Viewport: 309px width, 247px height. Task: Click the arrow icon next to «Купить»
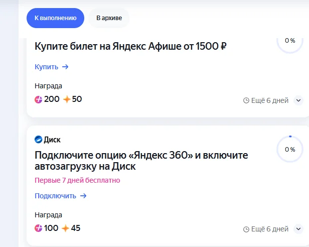pos(65,67)
